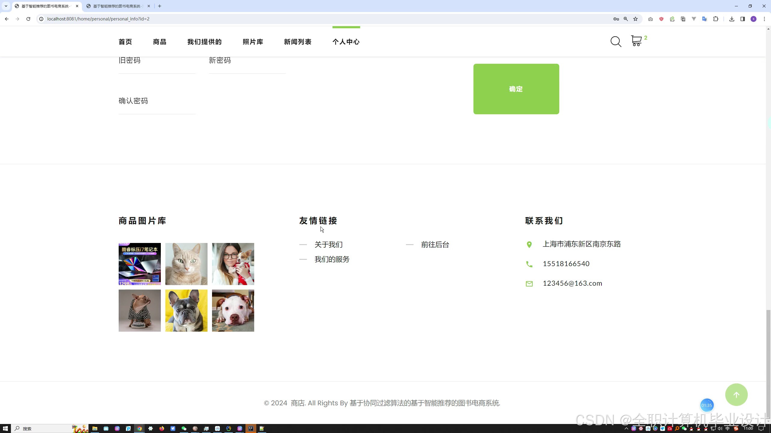Open the shopping cart icon
Screen dimensions: 771x433
636,41
